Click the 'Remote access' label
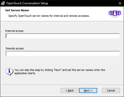Viewport: 124px width, 97px height. click(x=15, y=48)
